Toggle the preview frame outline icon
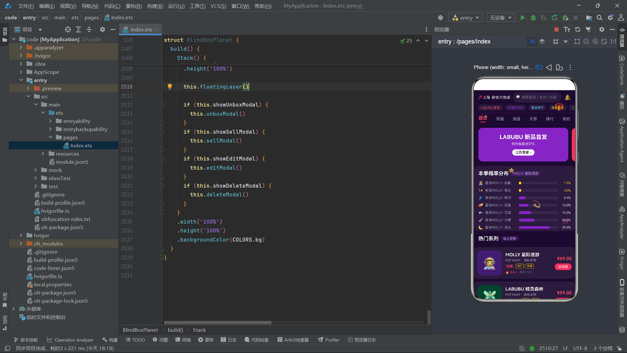Image resolution: width=627 pixels, height=353 pixels. point(577,42)
